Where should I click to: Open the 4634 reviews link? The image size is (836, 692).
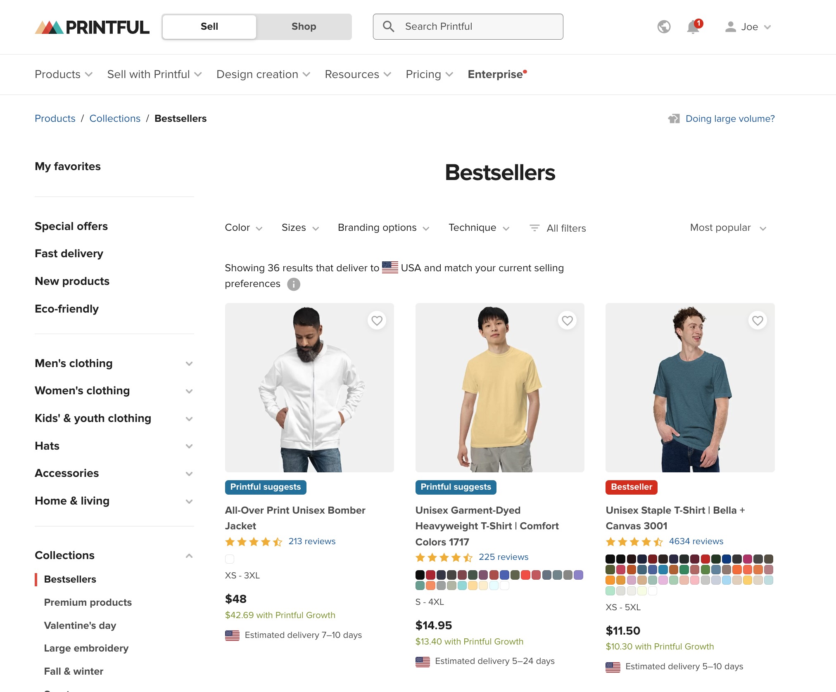[696, 541]
